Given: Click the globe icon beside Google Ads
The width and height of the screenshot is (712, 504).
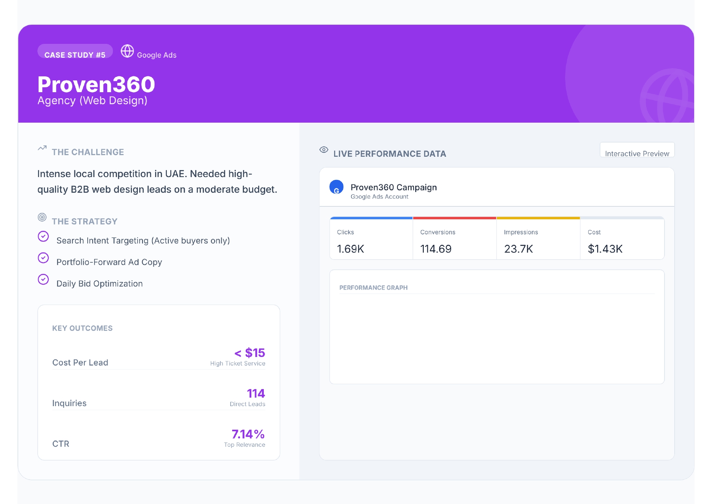Looking at the screenshot, I should [x=127, y=51].
